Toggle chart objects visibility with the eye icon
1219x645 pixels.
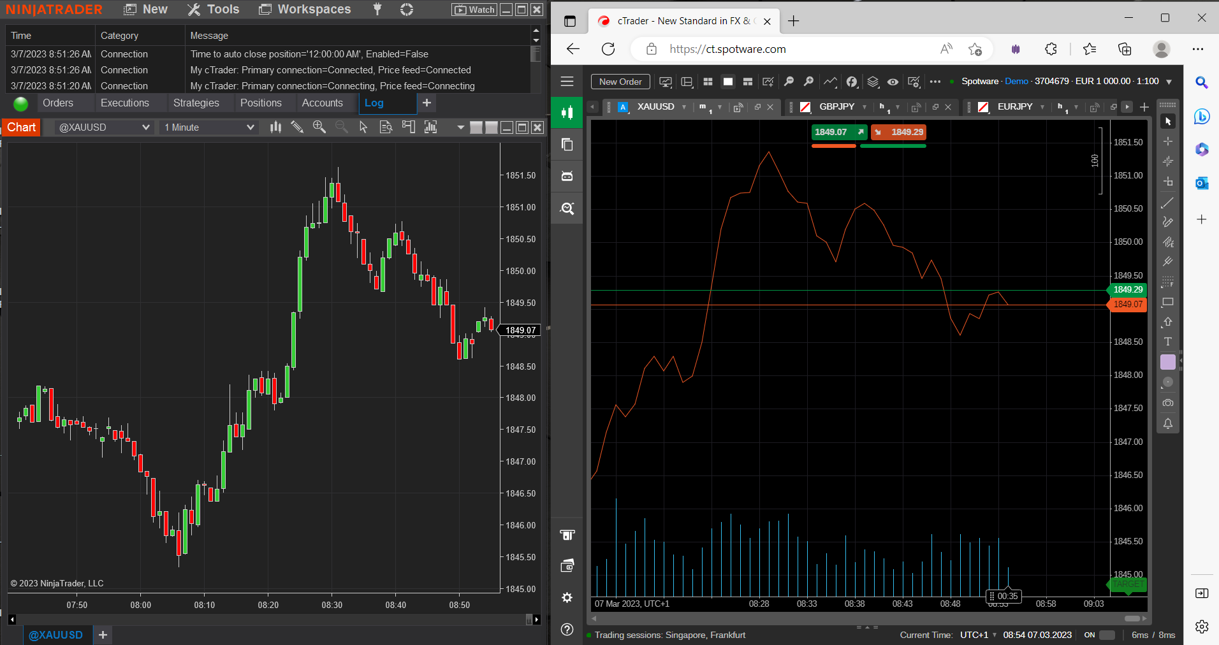[x=892, y=82]
